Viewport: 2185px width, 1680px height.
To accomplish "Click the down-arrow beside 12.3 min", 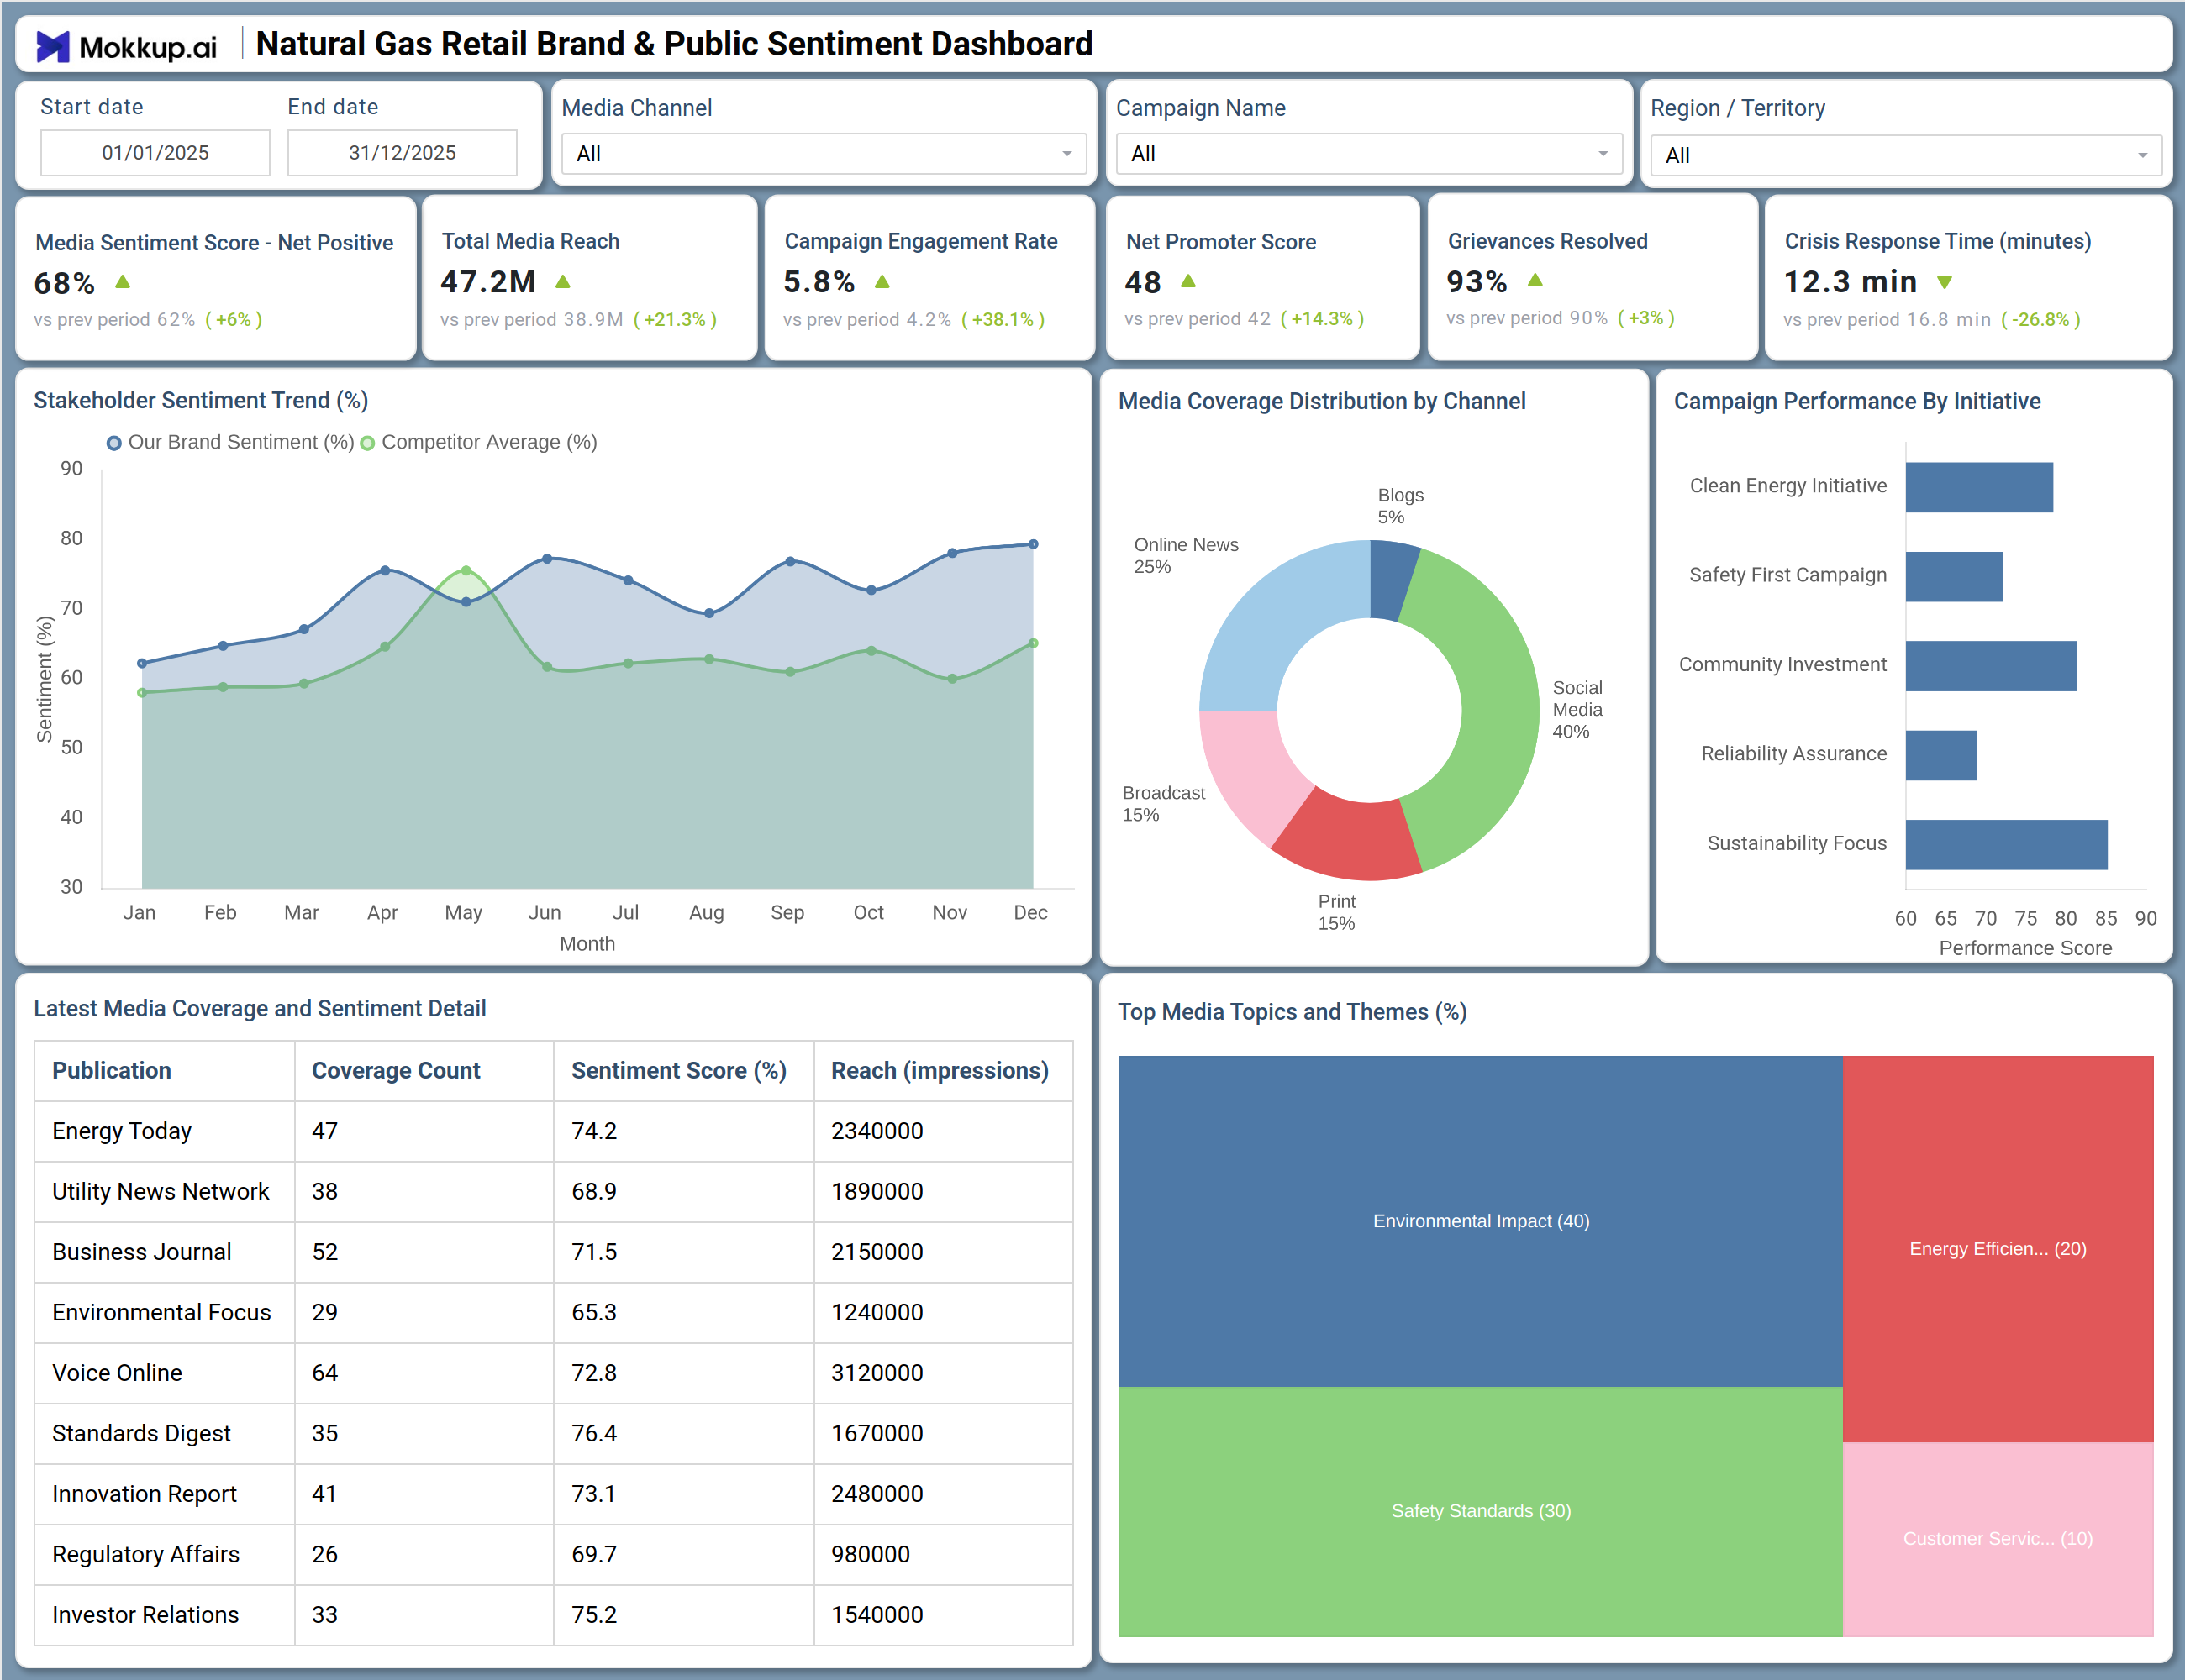I will point(1945,282).
